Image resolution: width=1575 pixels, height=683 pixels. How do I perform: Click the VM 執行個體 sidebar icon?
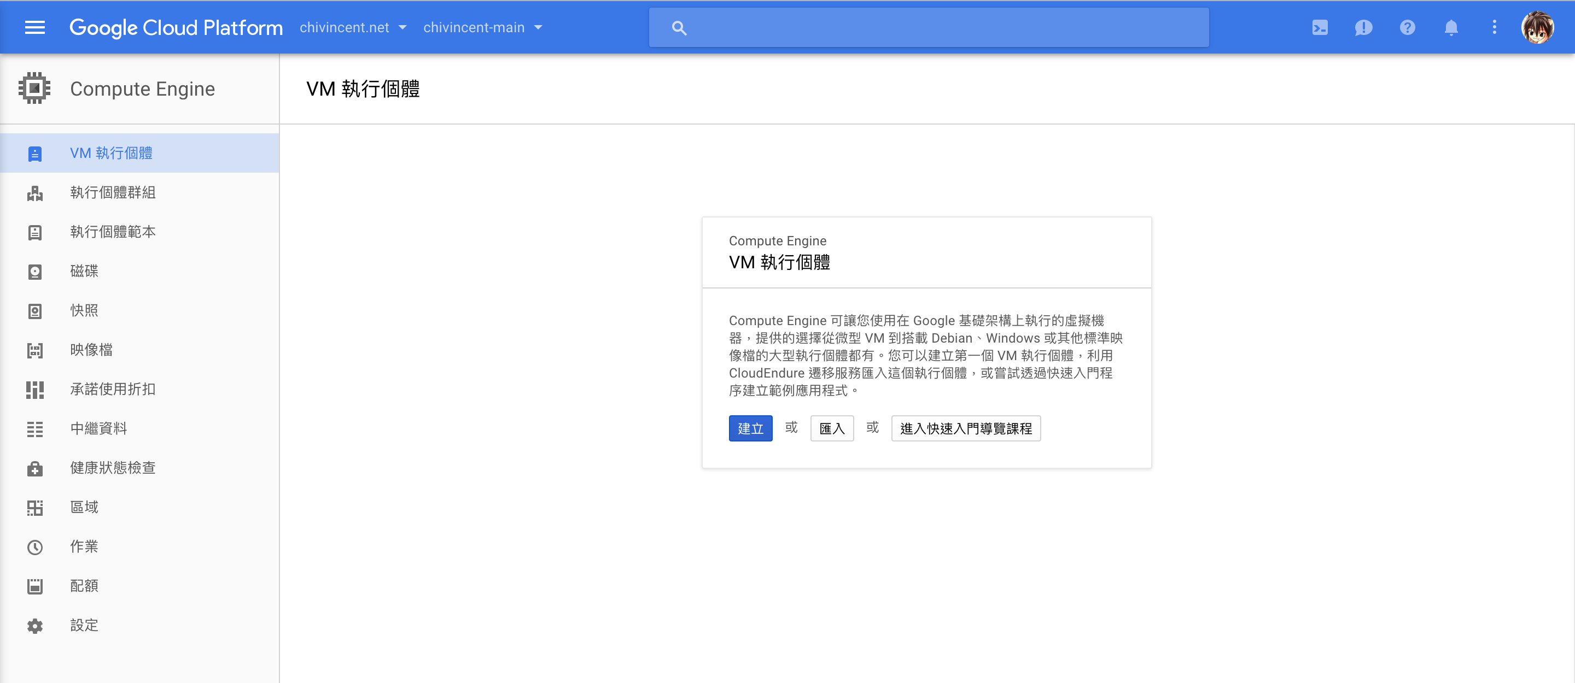pos(35,154)
